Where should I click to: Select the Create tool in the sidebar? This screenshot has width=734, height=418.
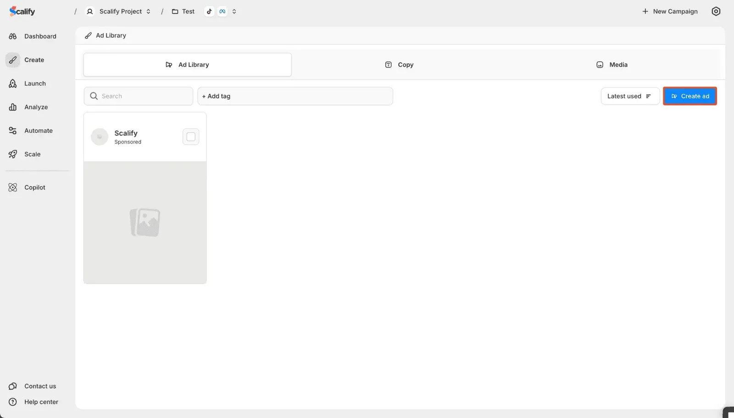click(34, 60)
